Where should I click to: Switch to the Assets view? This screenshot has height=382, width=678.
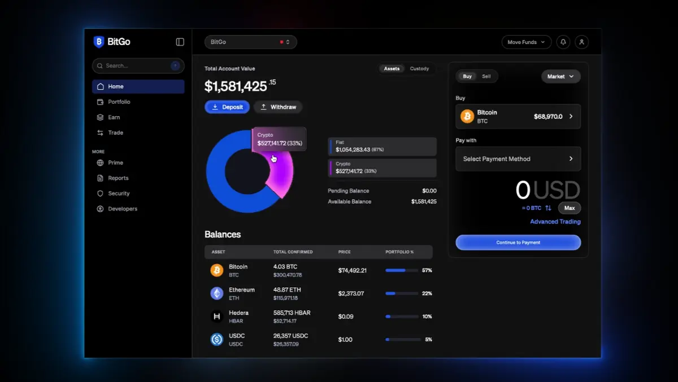coord(392,69)
